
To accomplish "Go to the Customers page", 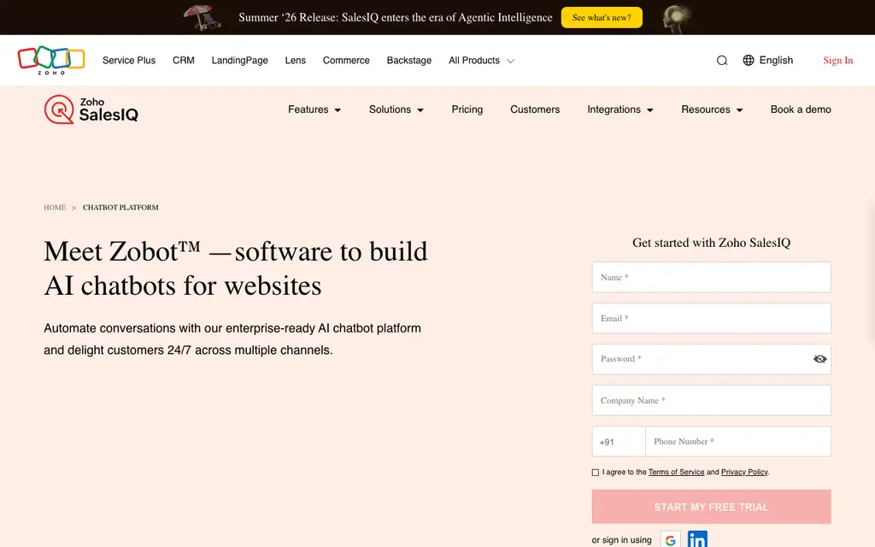I will pos(535,109).
